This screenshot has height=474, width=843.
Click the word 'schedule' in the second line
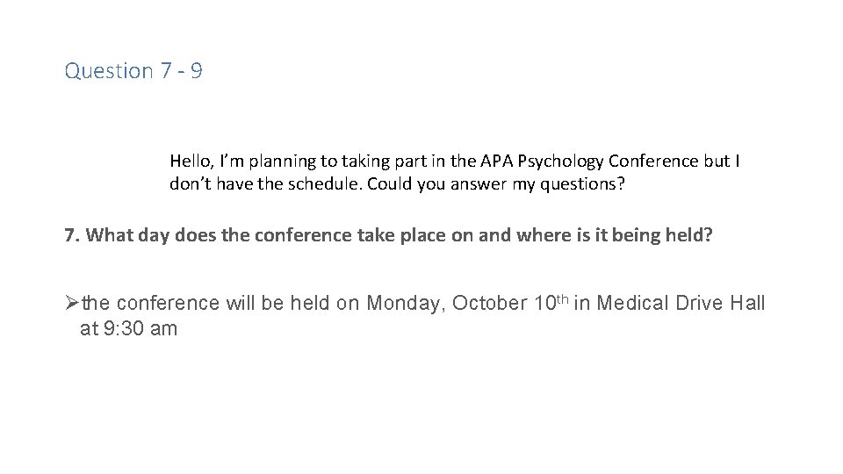pyautogui.click(x=325, y=183)
